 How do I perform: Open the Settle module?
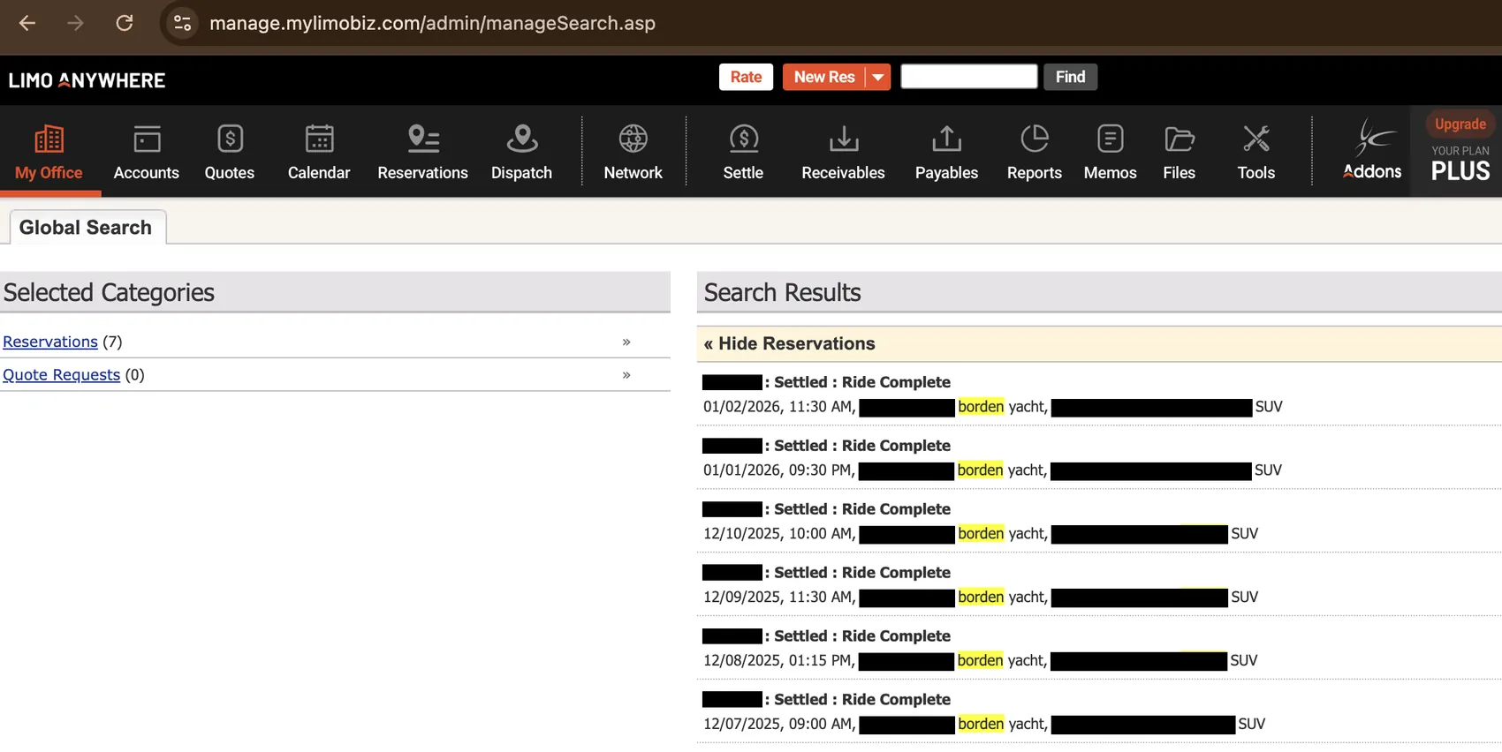tap(743, 152)
